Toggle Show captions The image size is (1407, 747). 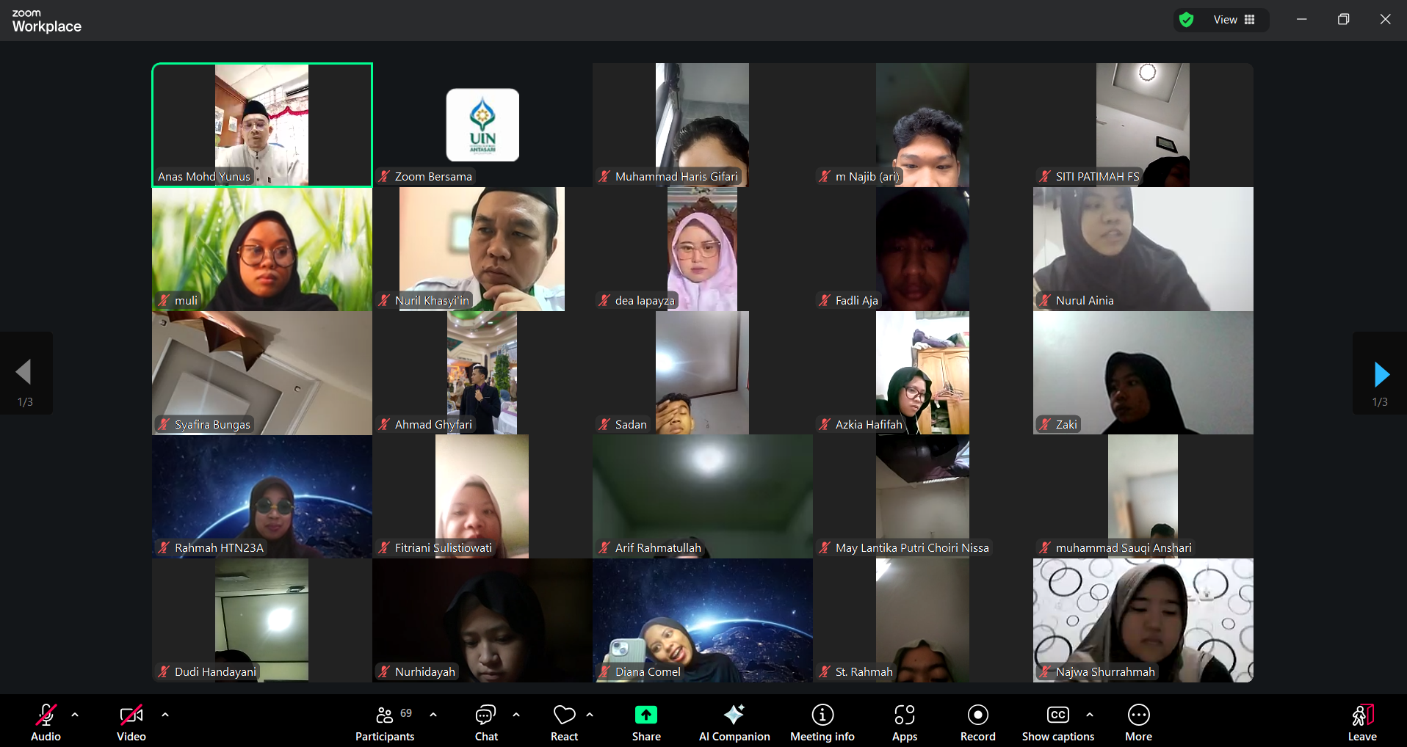1058,723
